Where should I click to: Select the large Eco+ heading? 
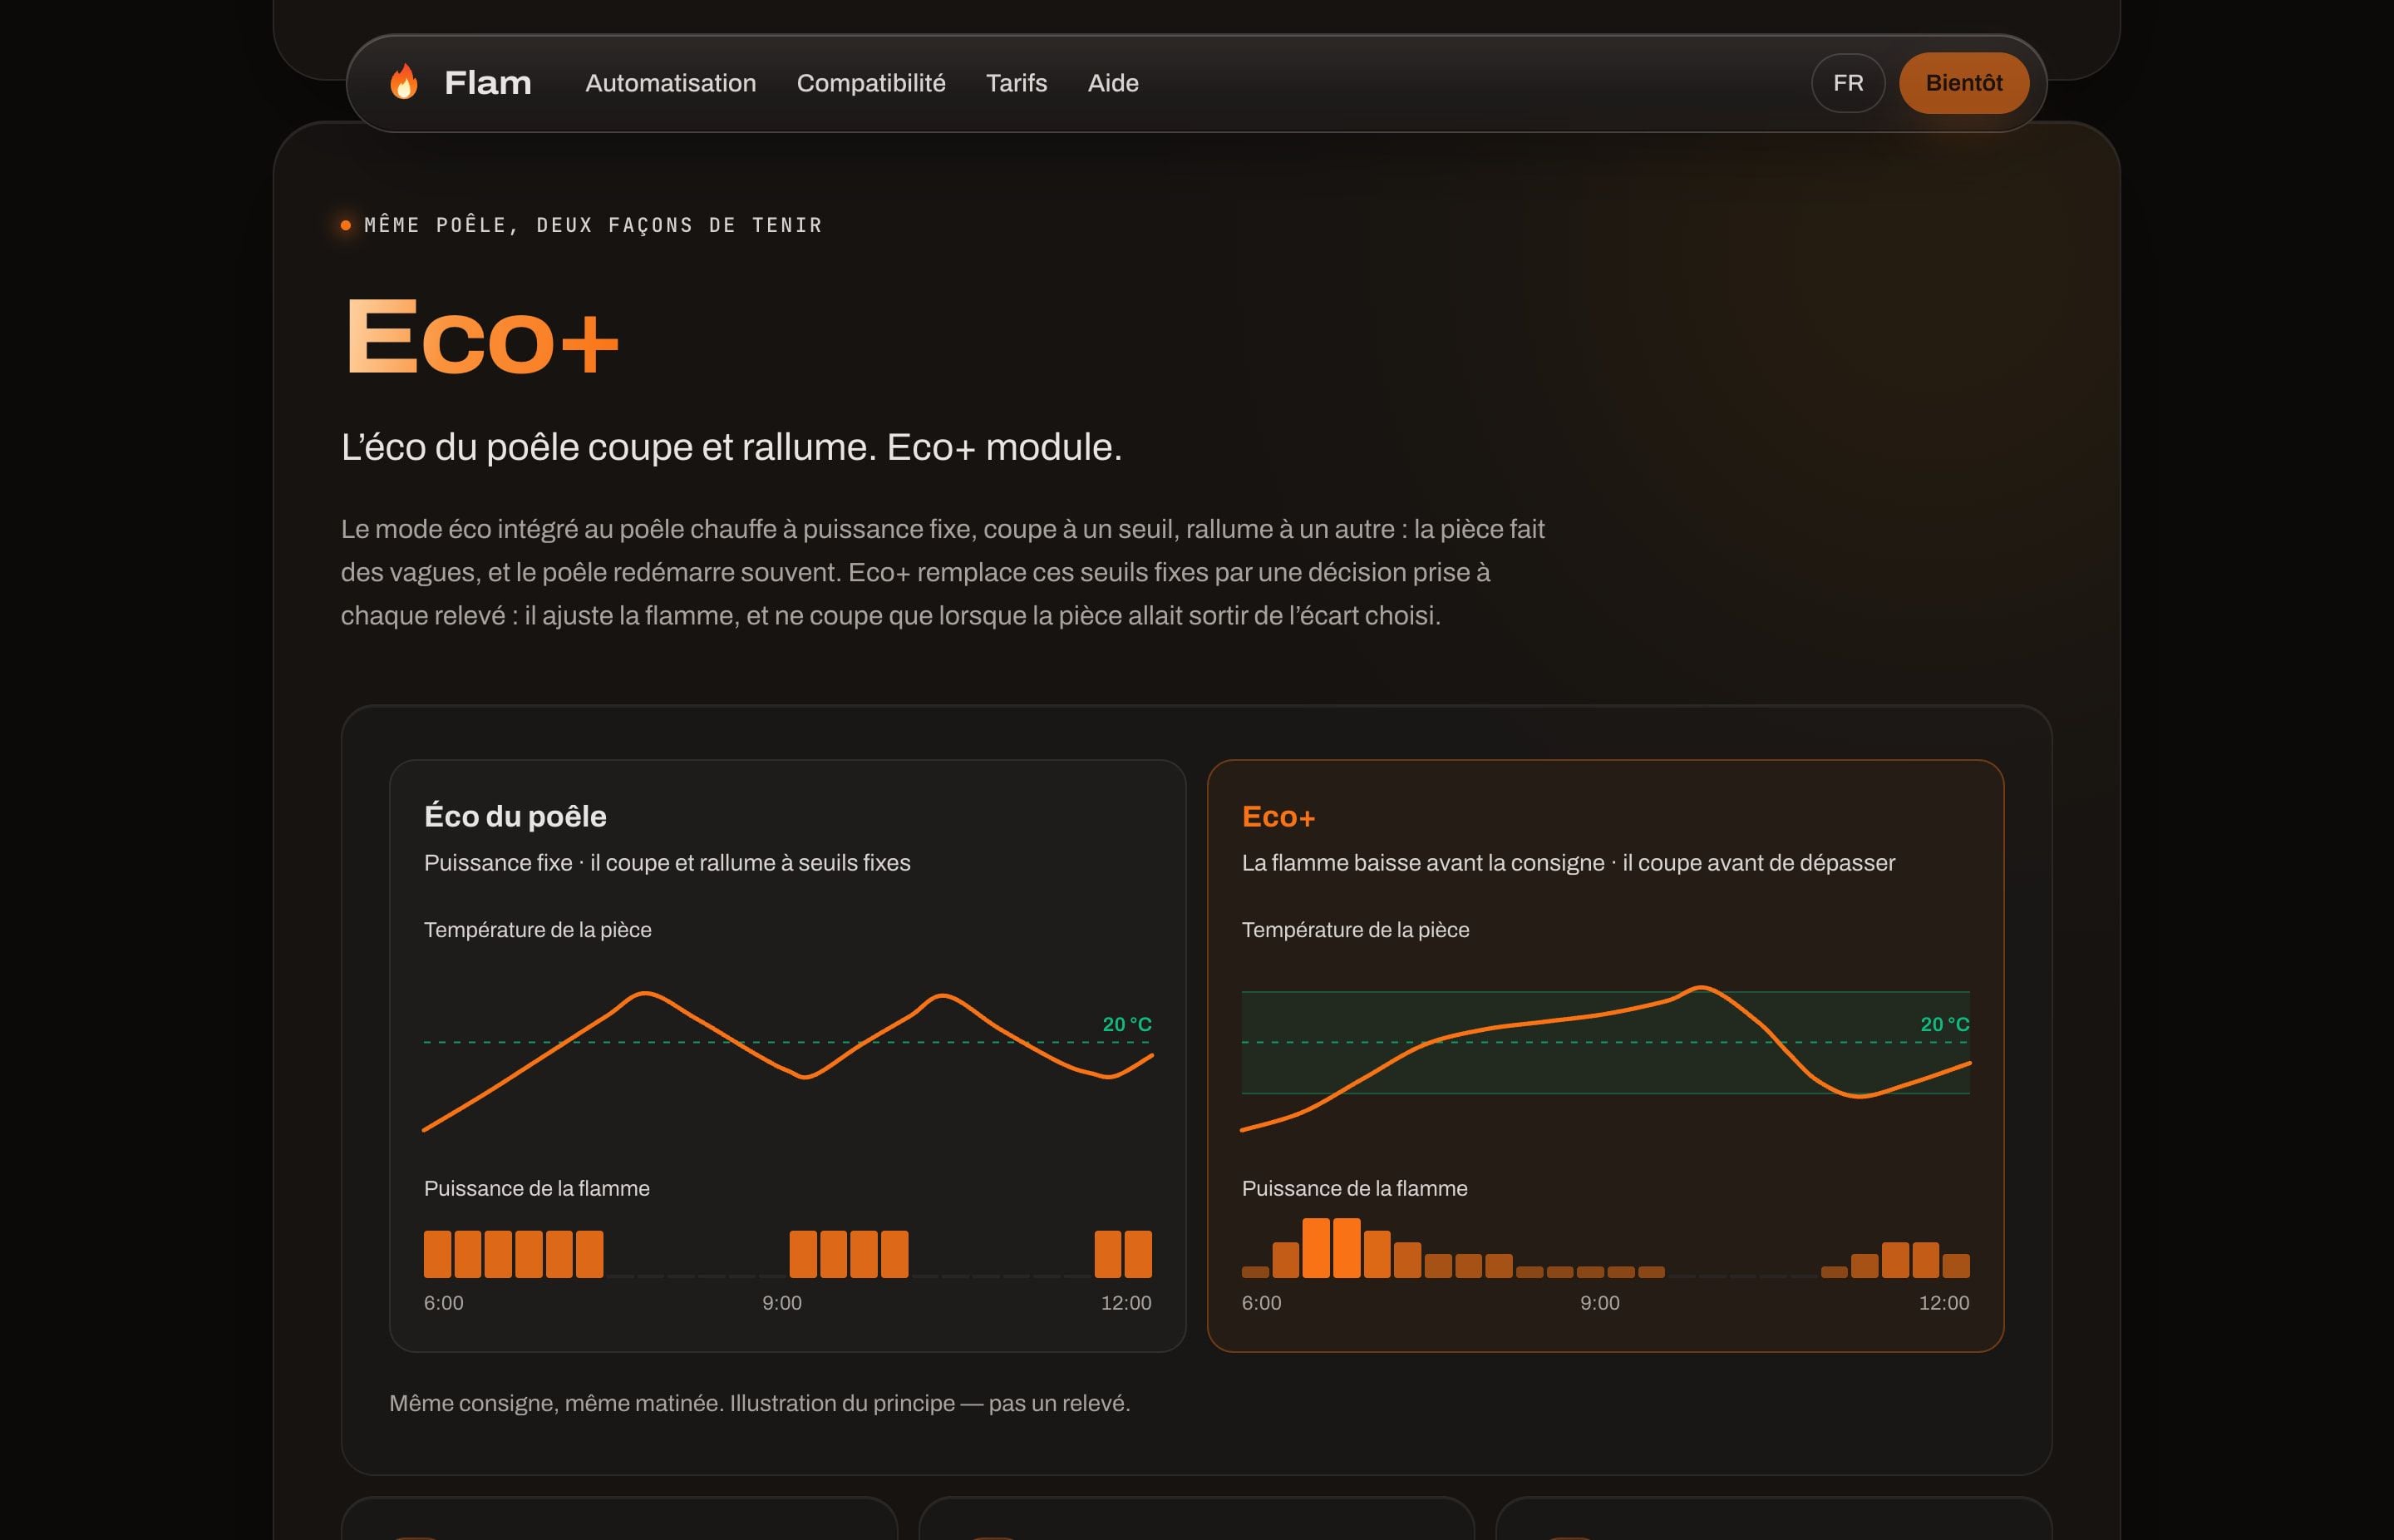tap(482, 337)
